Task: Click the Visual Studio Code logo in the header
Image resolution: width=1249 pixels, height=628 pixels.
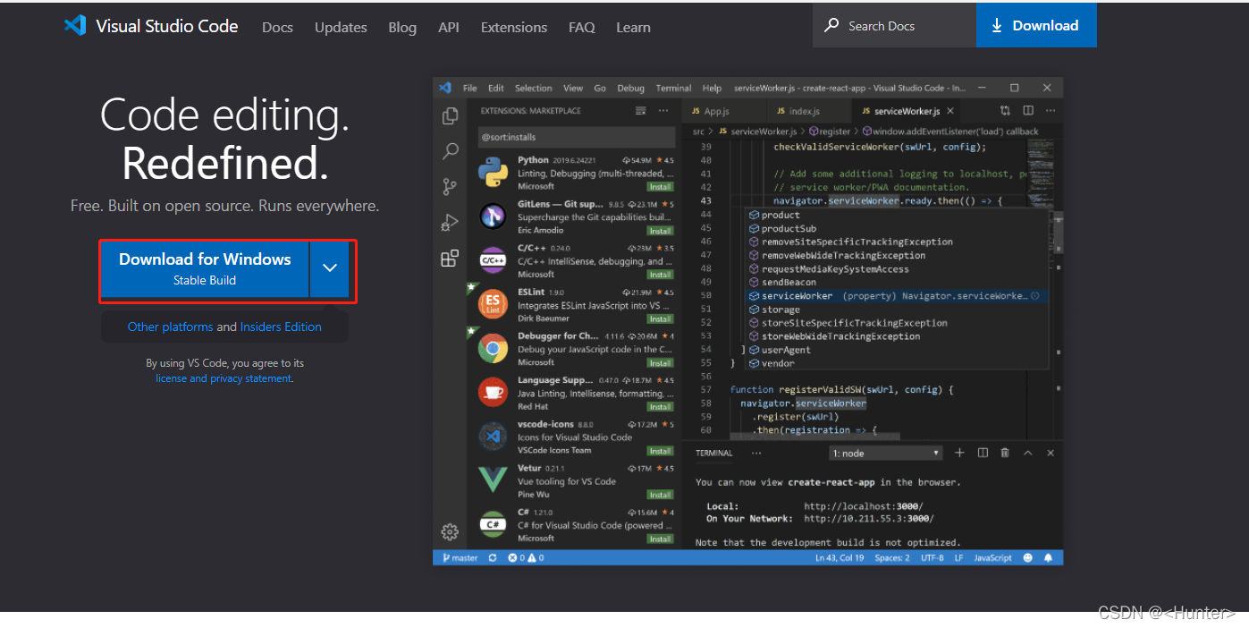Action: click(74, 26)
